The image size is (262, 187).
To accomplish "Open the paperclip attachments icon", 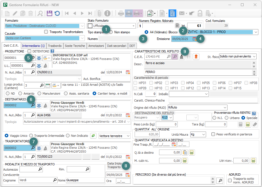I will [x=99, y=13].
